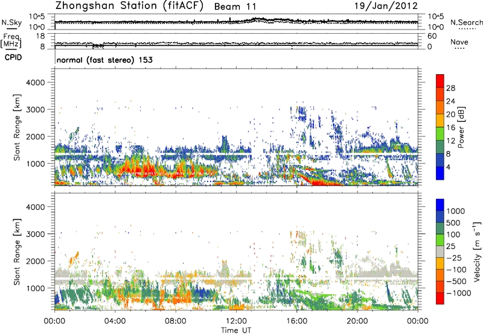Click the '08:00' time axis tick
Screen dimensions: 483x334
175,321
